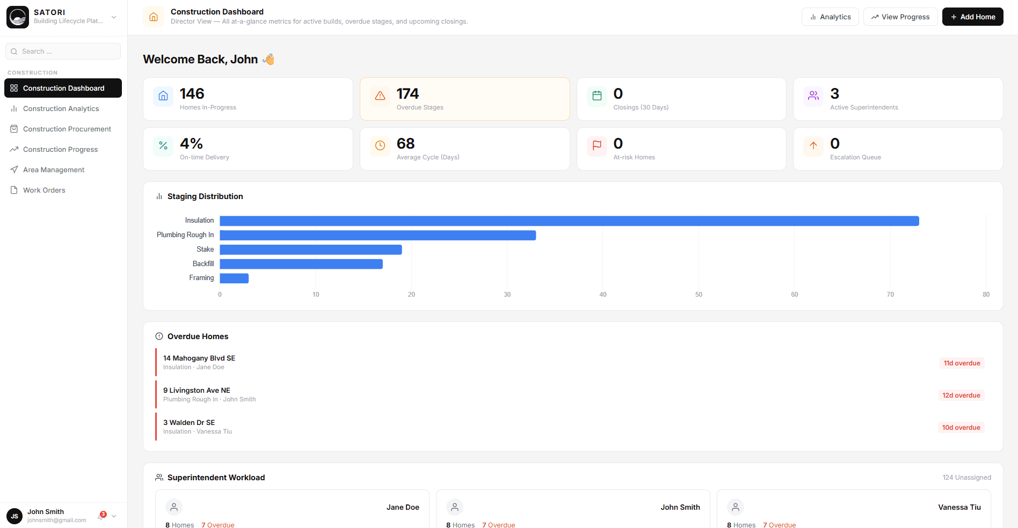Open 14 Mahogany Blvd SE overdue home
Viewport: 1018px width, 528px height.
[573, 362]
